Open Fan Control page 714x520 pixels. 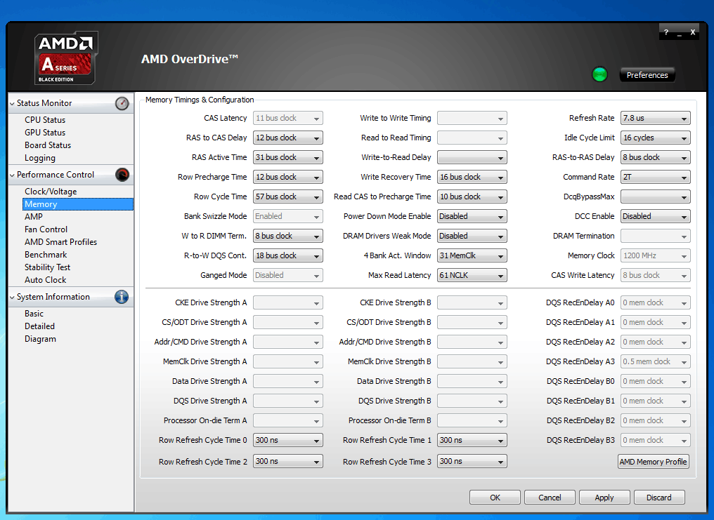46,229
